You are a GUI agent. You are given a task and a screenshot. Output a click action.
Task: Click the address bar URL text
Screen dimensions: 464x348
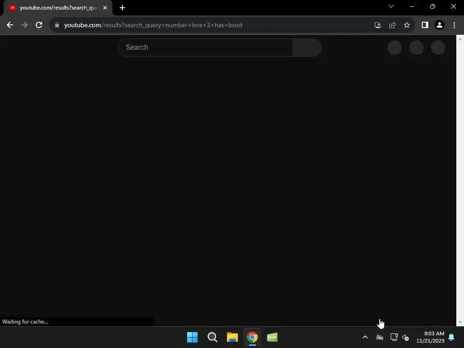pos(153,25)
